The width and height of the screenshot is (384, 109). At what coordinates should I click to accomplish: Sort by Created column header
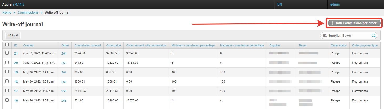pyautogui.click(x=28, y=45)
